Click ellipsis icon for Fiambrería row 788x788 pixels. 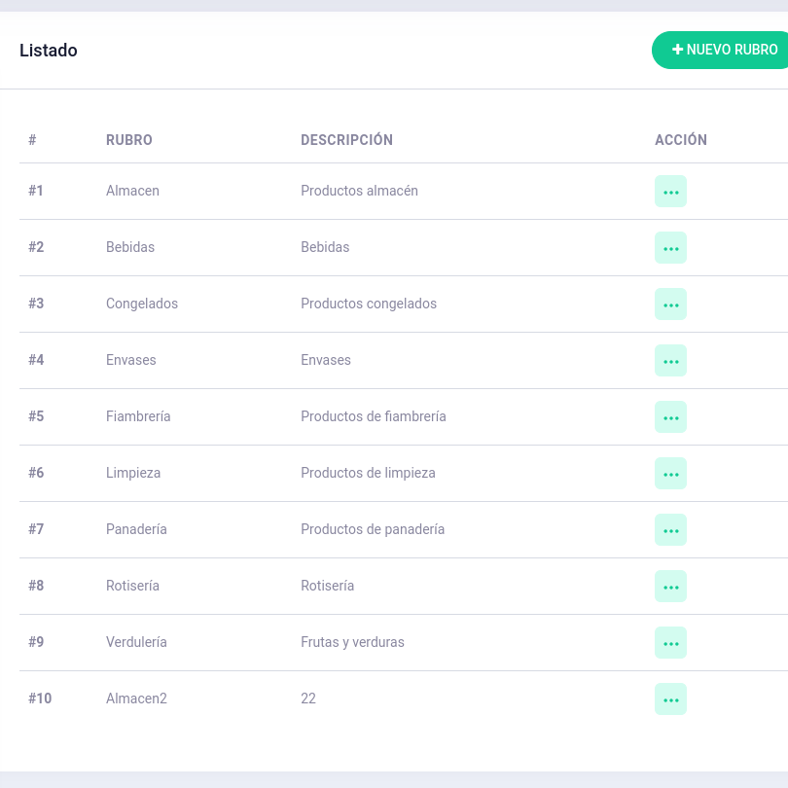click(x=670, y=417)
